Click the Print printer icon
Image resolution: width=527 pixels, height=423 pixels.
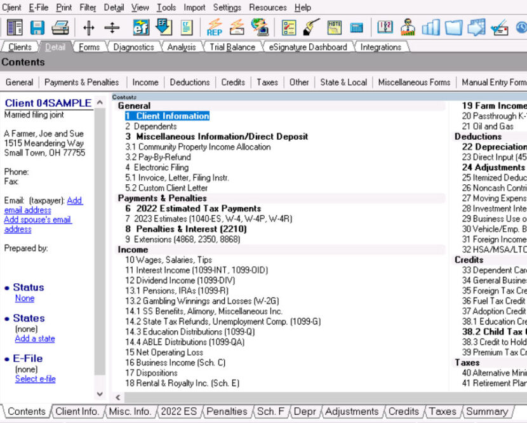click(60, 27)
